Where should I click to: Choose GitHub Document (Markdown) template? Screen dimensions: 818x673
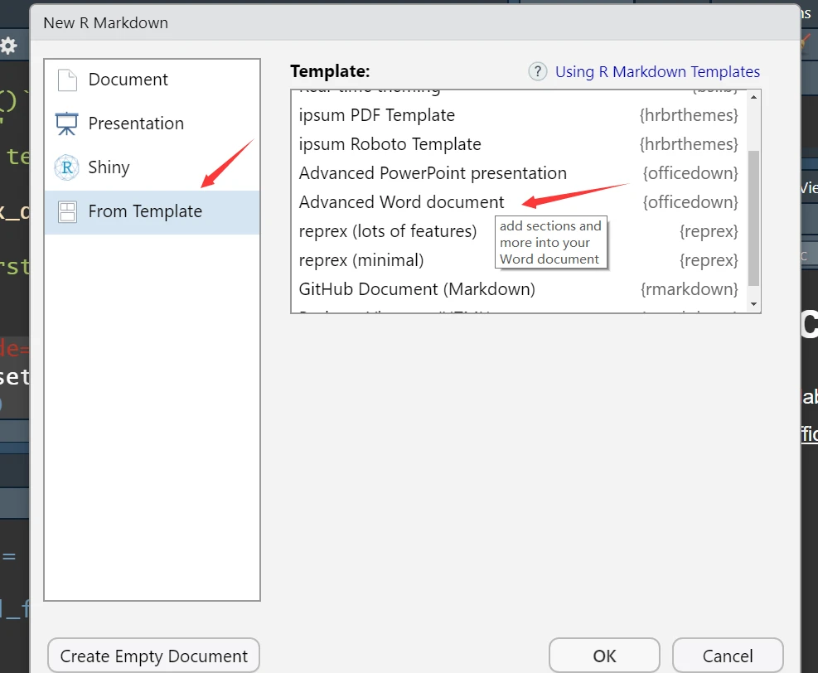coord(417,289)
